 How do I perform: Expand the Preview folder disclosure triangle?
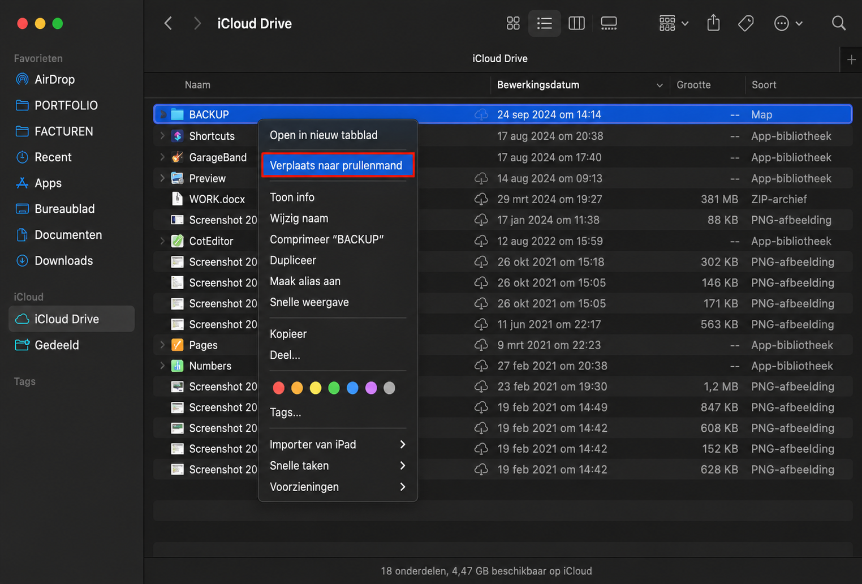click(x=162, y=178)
